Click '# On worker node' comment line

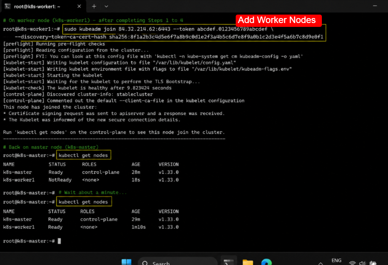93,20
